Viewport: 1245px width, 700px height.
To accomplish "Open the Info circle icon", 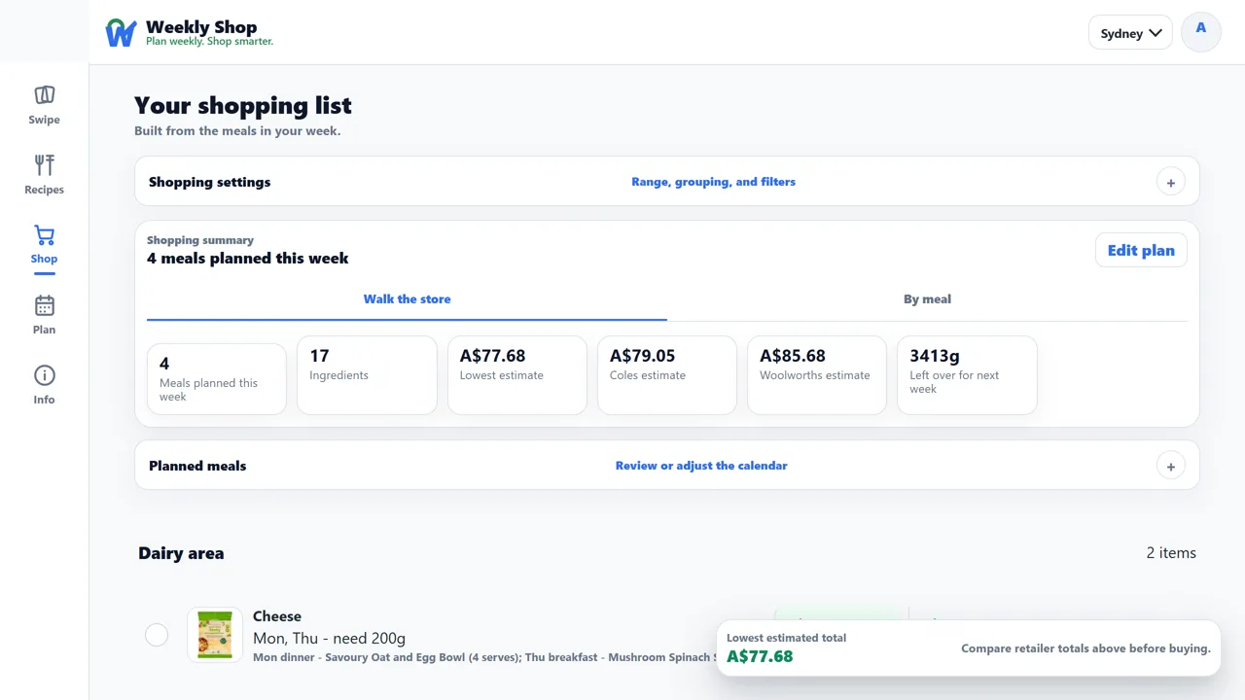I will pyautogui.click(x=44, y=375).
